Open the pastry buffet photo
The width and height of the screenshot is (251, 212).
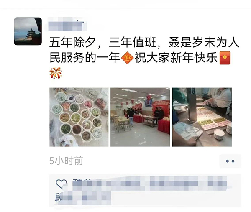[202, 117]
